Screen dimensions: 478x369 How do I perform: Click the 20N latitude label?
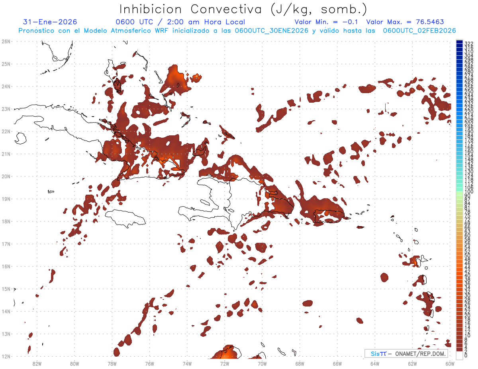point(6,176)
